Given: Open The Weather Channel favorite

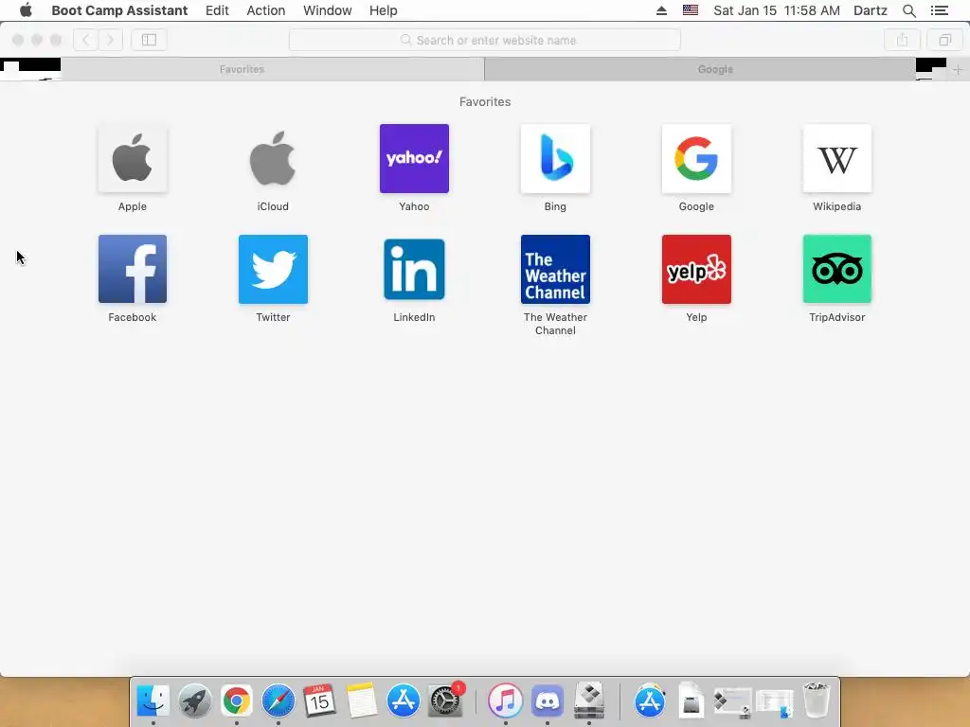Looking at the screenshot, I should [x=555, y=270].
